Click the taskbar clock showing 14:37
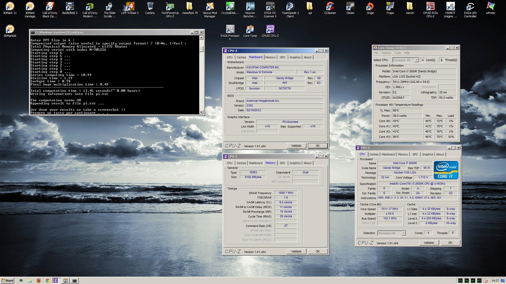 (495, 281)
